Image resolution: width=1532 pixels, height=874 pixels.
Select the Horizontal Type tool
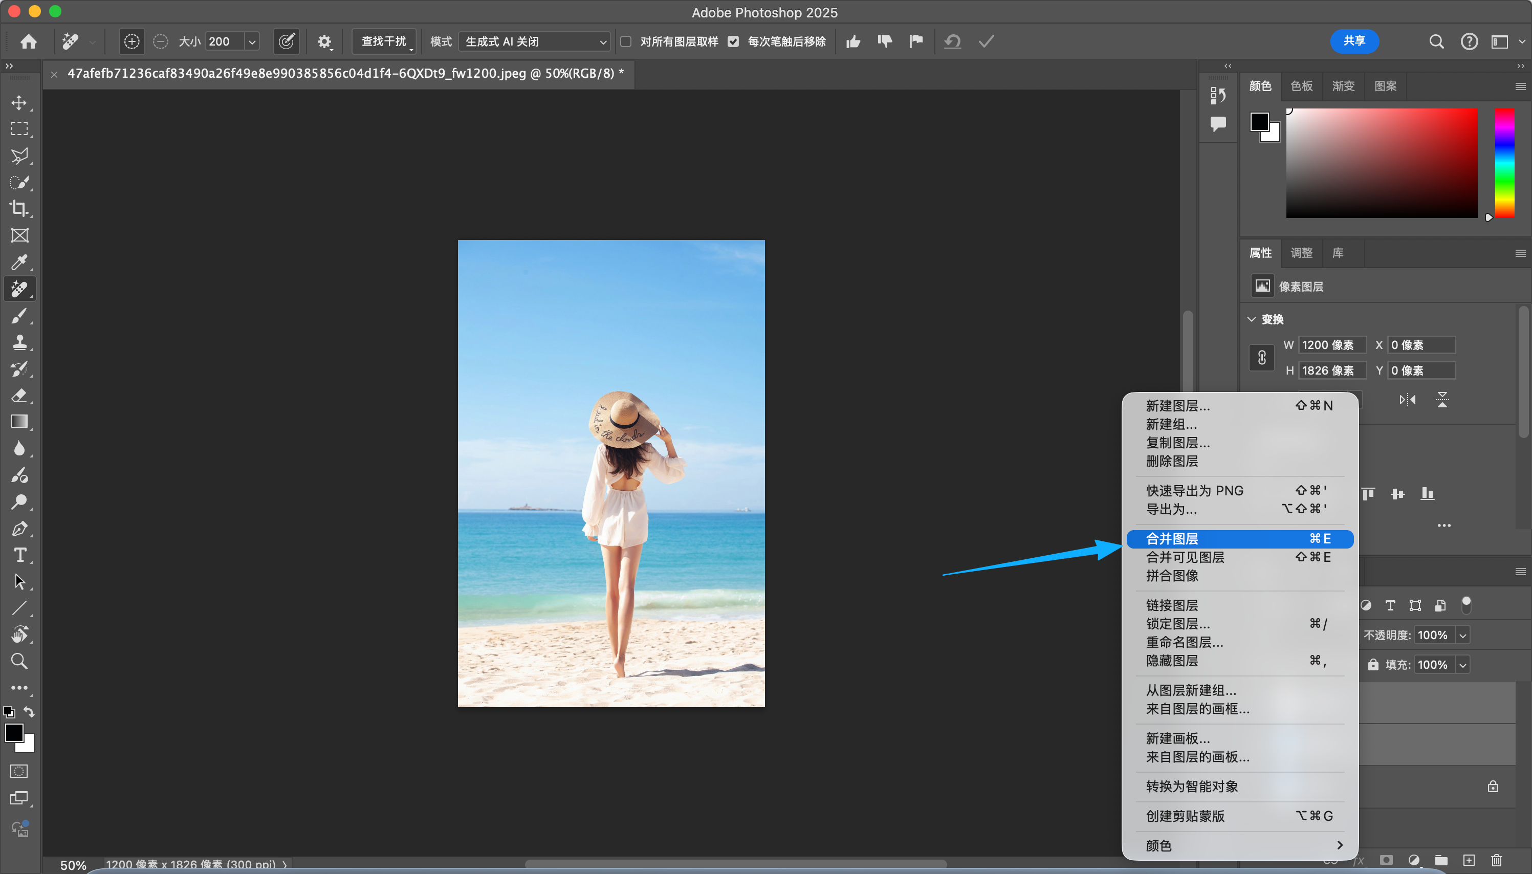click(19, 555)
